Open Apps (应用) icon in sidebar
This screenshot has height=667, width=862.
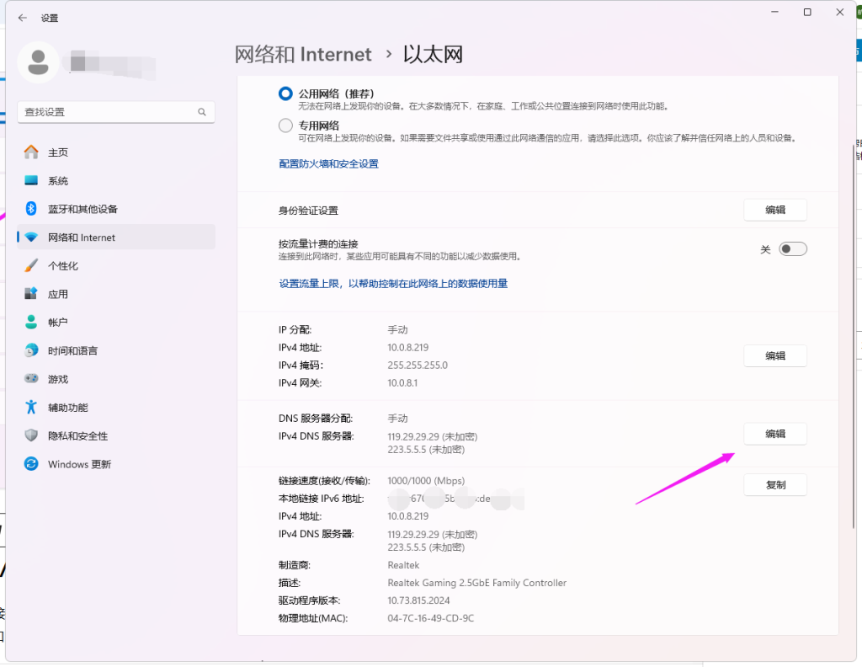(31, 294)
